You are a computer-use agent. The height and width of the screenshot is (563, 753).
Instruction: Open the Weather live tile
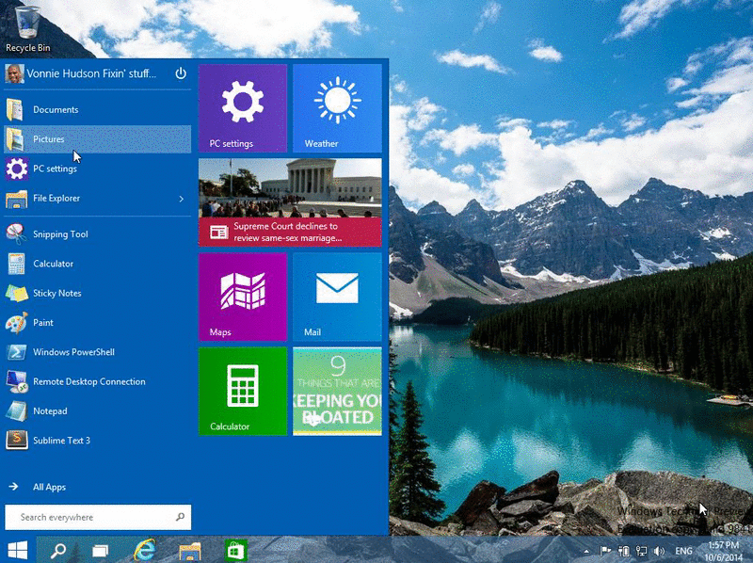(x=337, y=106)
